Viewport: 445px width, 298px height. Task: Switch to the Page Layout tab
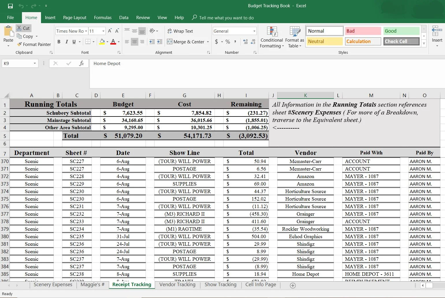75,18
